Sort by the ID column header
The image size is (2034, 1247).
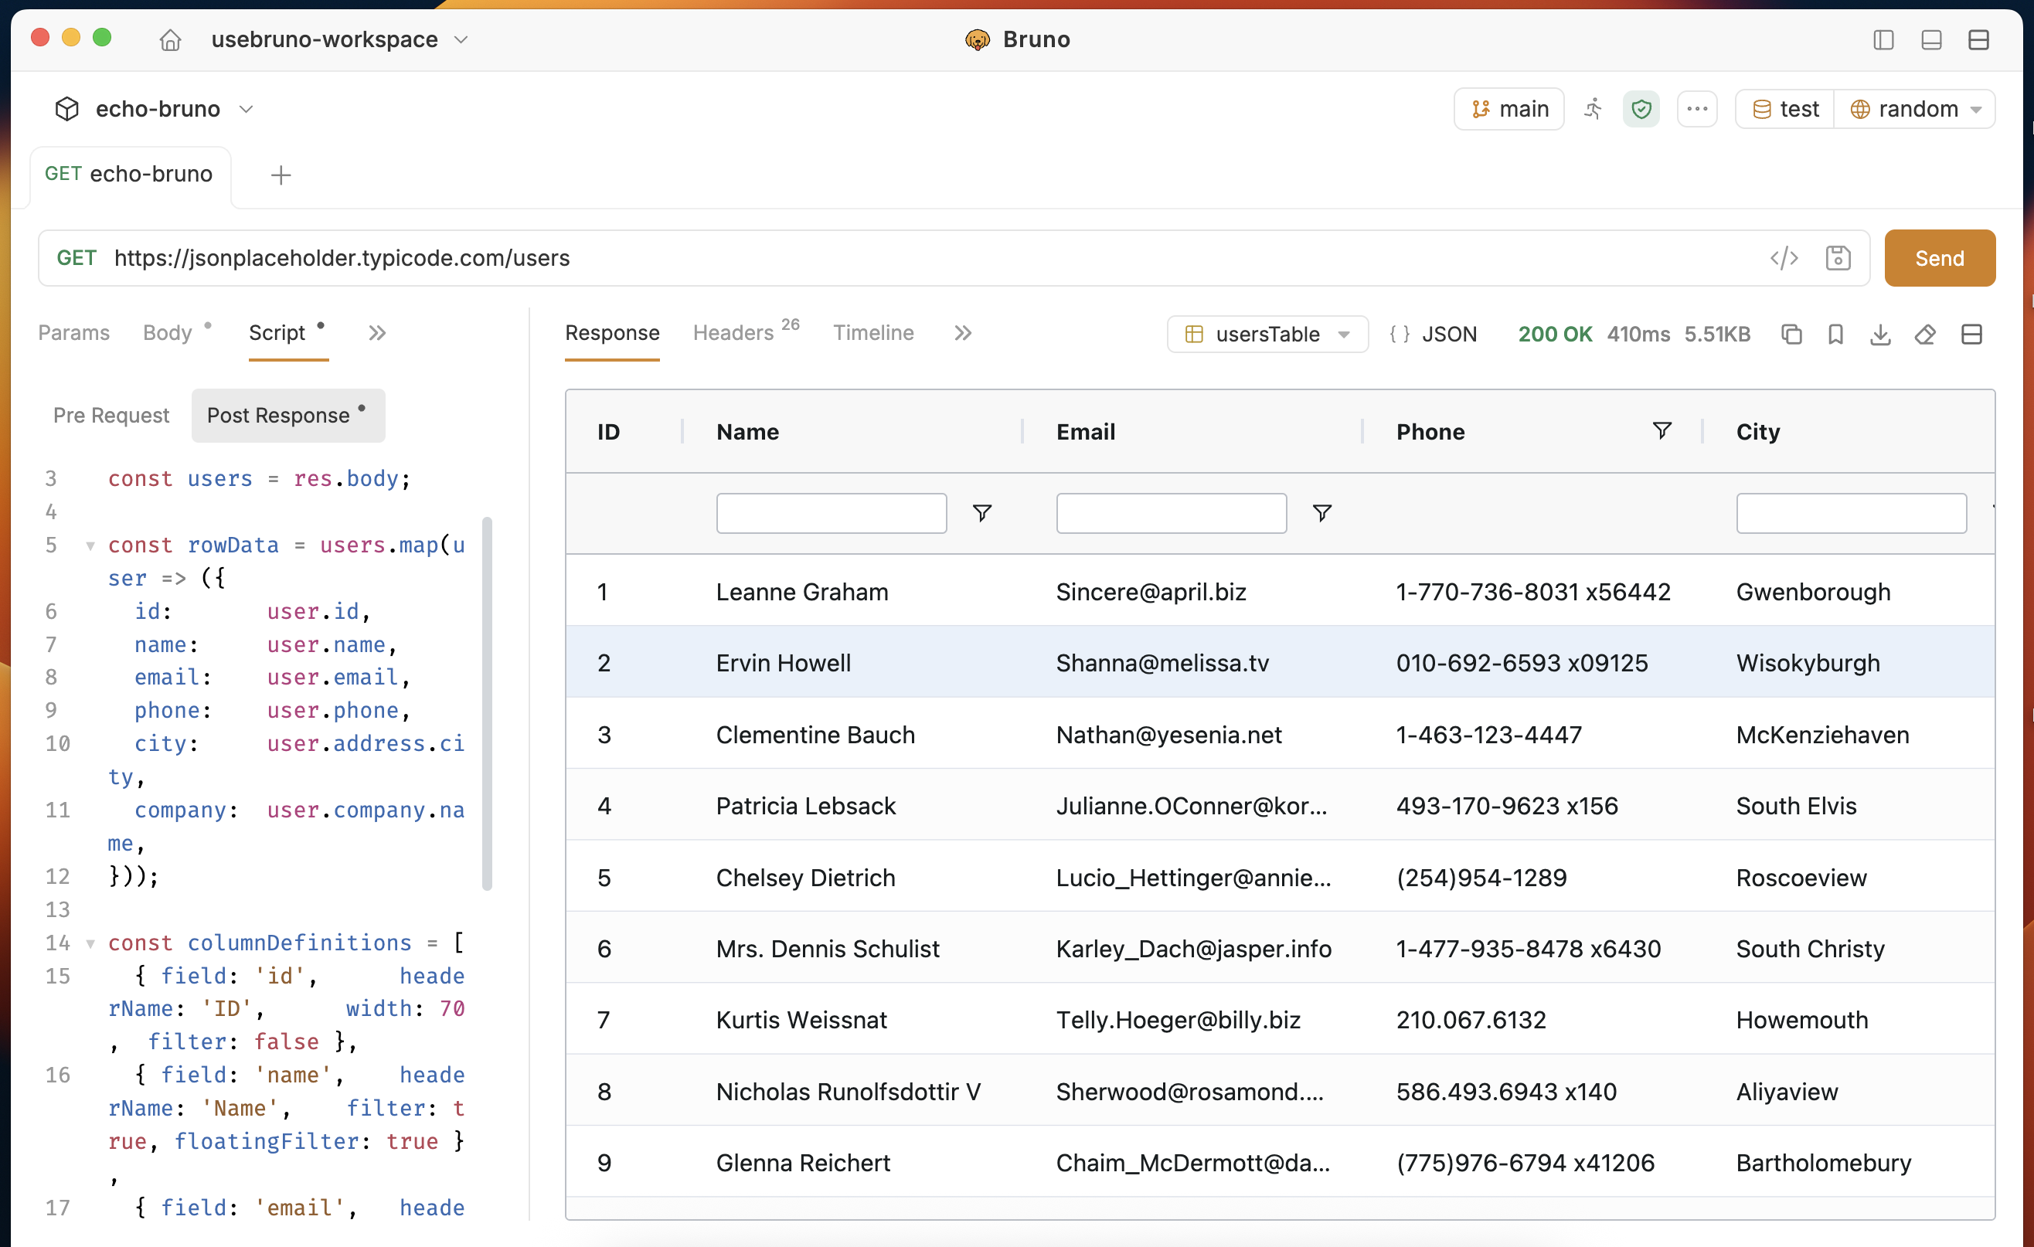point(608,432)
